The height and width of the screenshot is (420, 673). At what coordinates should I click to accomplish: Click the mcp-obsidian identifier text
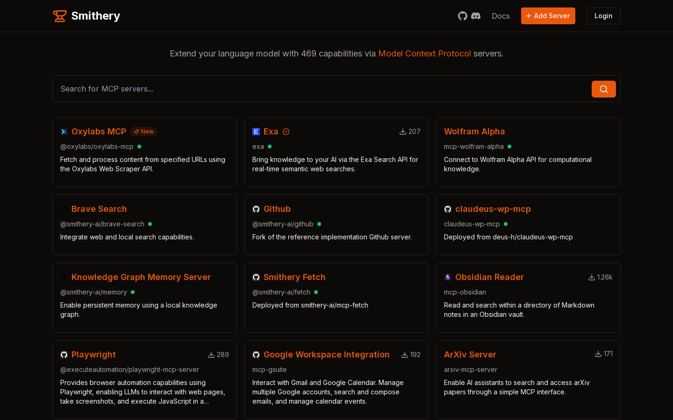pos(465,292)
